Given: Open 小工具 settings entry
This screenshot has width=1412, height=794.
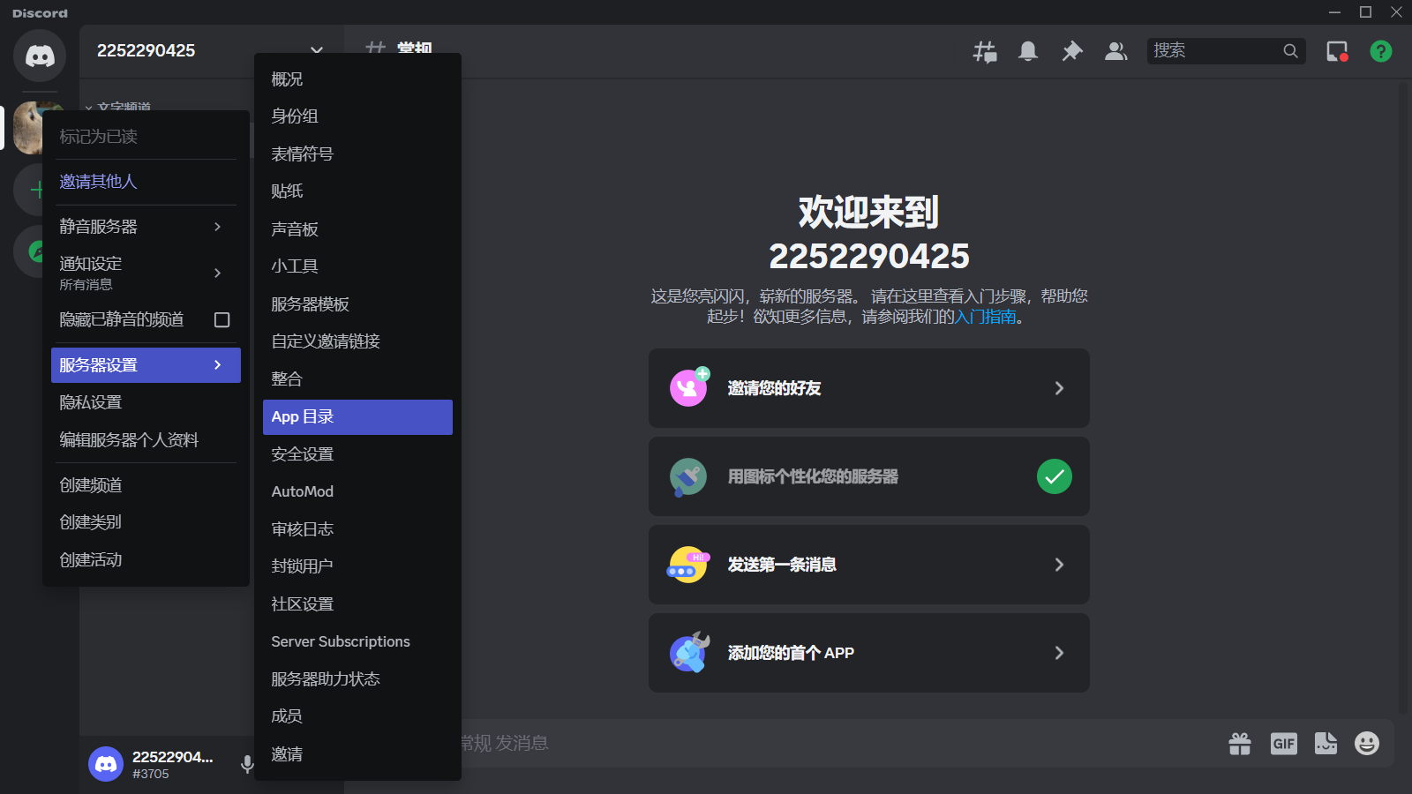Looking at the screenshot, I should pos(357,266).
